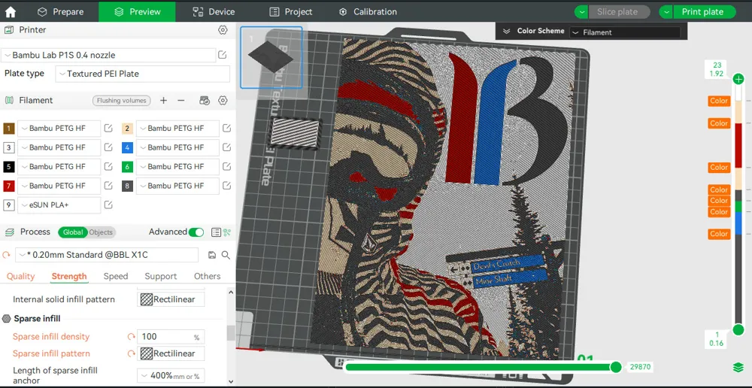Remove a filament with minus icon

coord(180,100)
